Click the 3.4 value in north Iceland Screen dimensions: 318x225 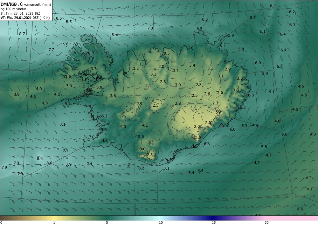pyautogui.click(x=192, y=65)
